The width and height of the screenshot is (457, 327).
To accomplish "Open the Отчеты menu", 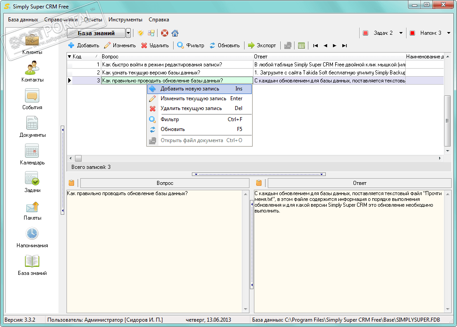I will click(93, 20).
